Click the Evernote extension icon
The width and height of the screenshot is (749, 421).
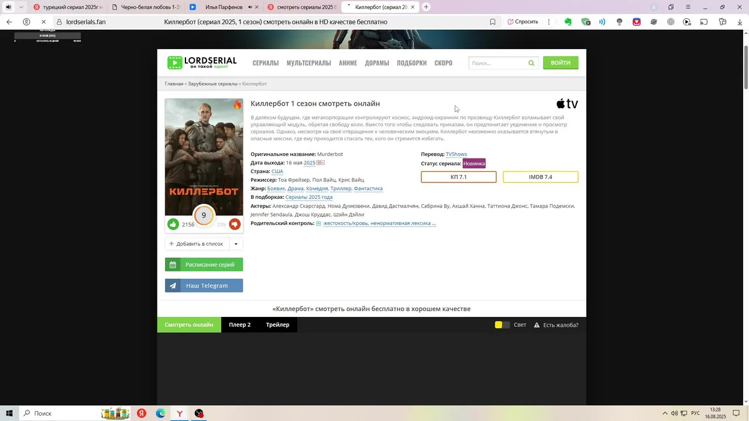click(568, 22)
